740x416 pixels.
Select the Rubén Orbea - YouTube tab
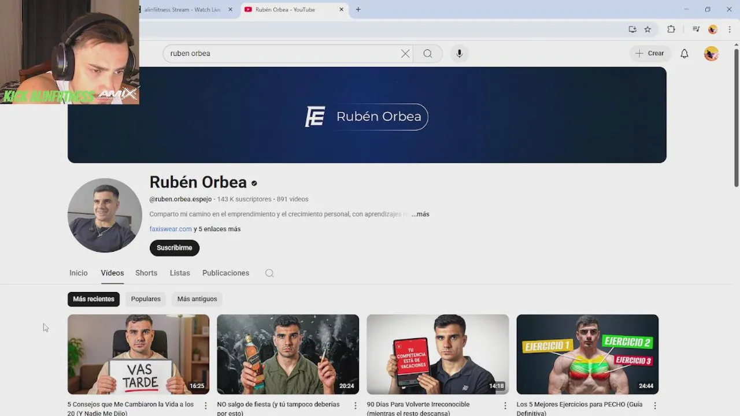click(x=295, y=9)
